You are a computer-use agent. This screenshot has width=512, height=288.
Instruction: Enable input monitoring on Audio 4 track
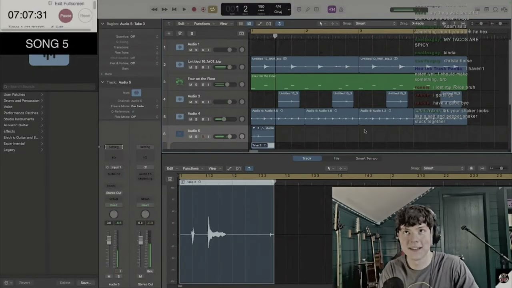click(208, 119)
